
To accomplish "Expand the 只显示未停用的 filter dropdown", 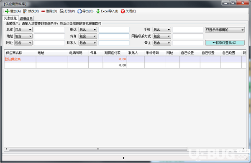I will coord(225,30).
